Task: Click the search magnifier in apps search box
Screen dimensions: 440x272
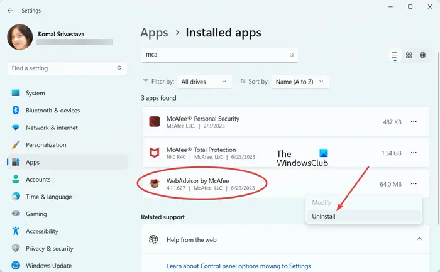Action: (x=292, y=55)
